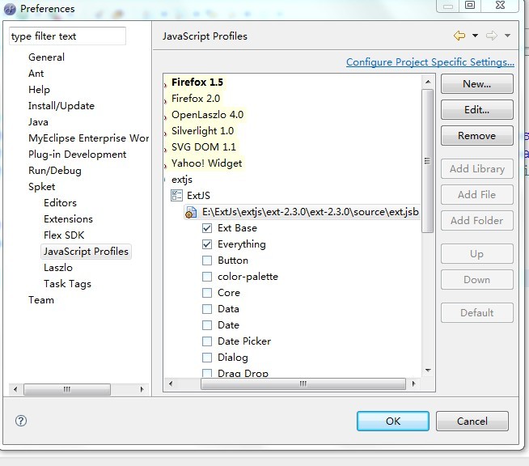
Task: Select the Flex SDK page
Action: coord(64,235)
